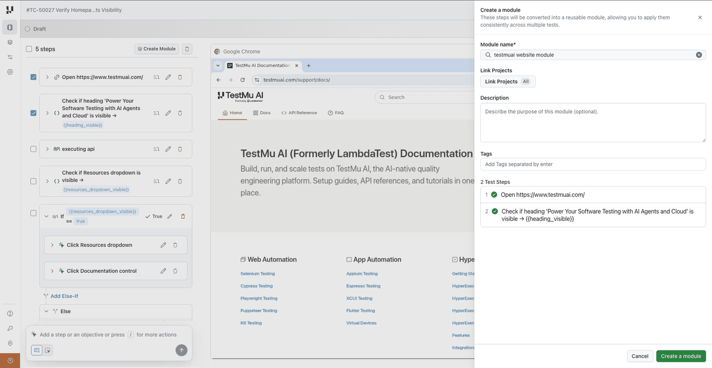Select the 'TestMu AI Documentation' Chrome tab
This screenshot has width=712, height=368.
pos(262,66)
